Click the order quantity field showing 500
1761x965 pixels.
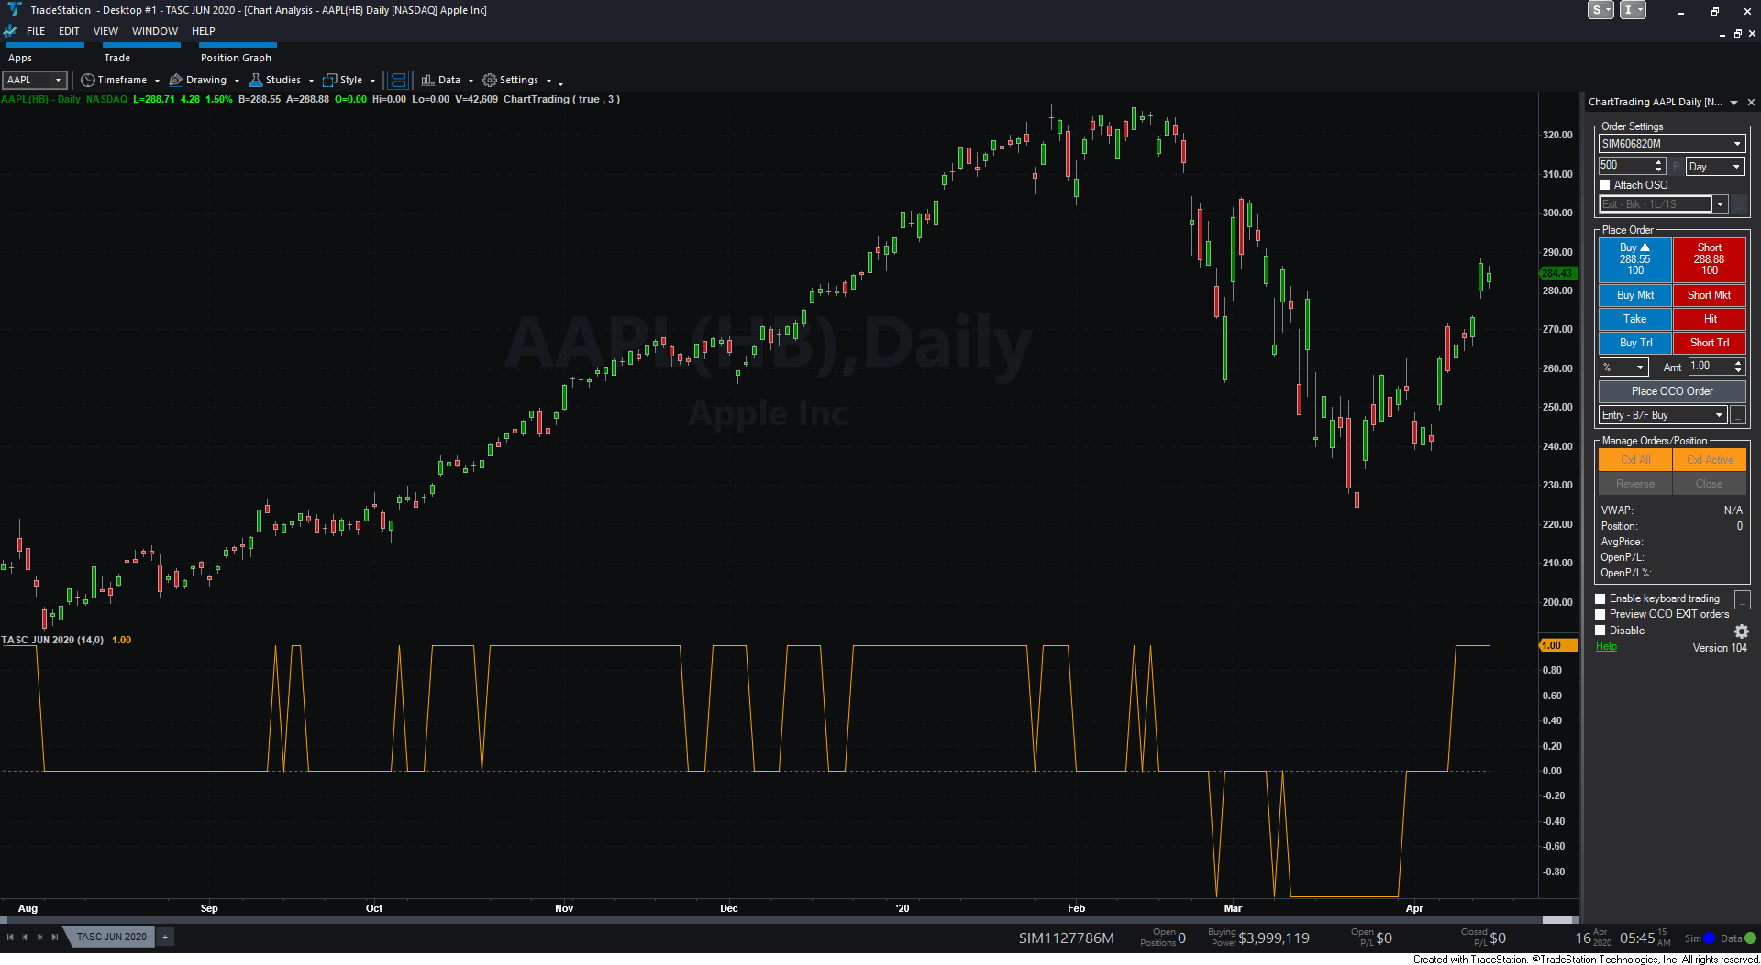point(1624,166)
